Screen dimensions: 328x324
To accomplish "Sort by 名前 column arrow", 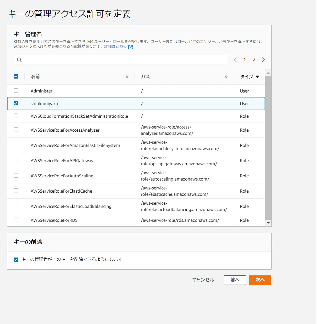I will [x=127, y=77].
